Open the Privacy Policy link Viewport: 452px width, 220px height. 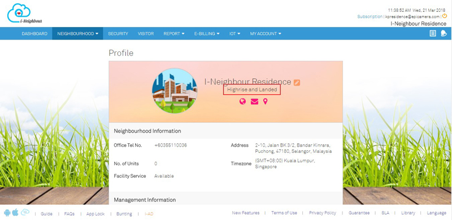tap(323, 213)
